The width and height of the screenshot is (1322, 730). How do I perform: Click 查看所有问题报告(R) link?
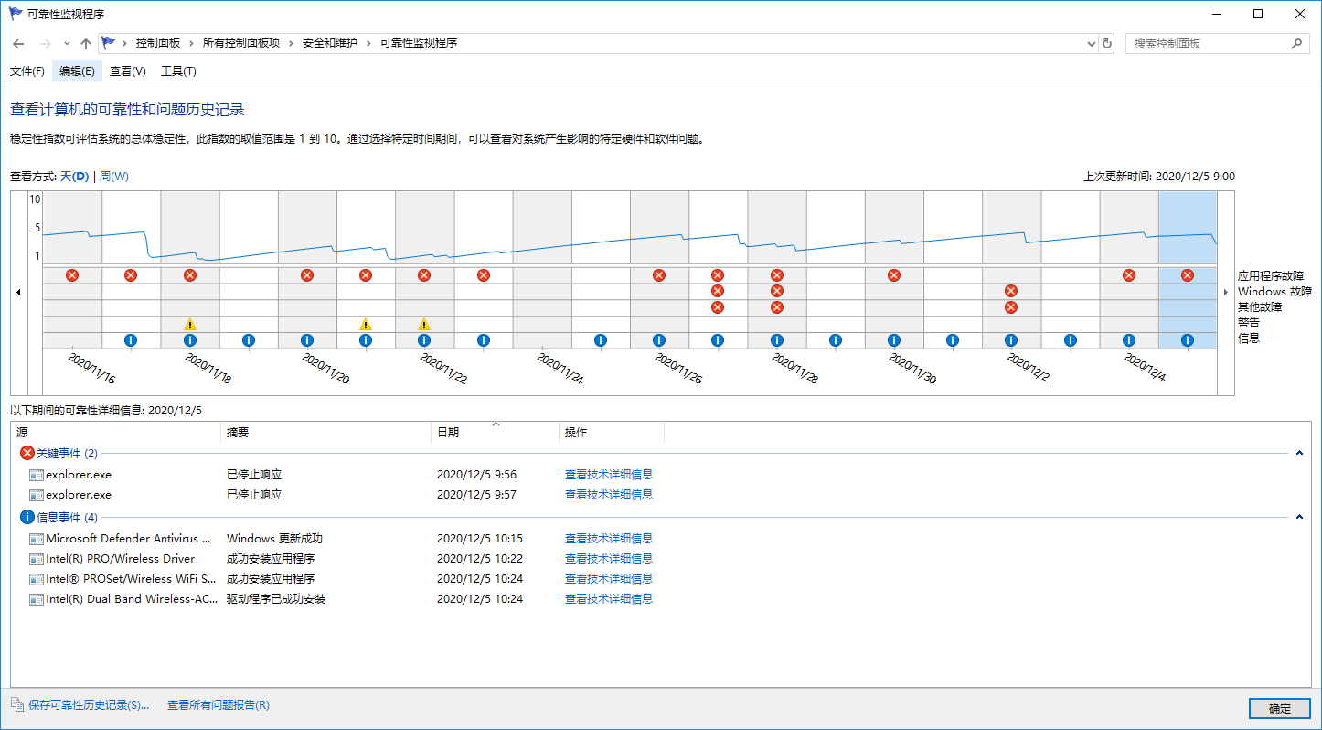pos(219,705)
